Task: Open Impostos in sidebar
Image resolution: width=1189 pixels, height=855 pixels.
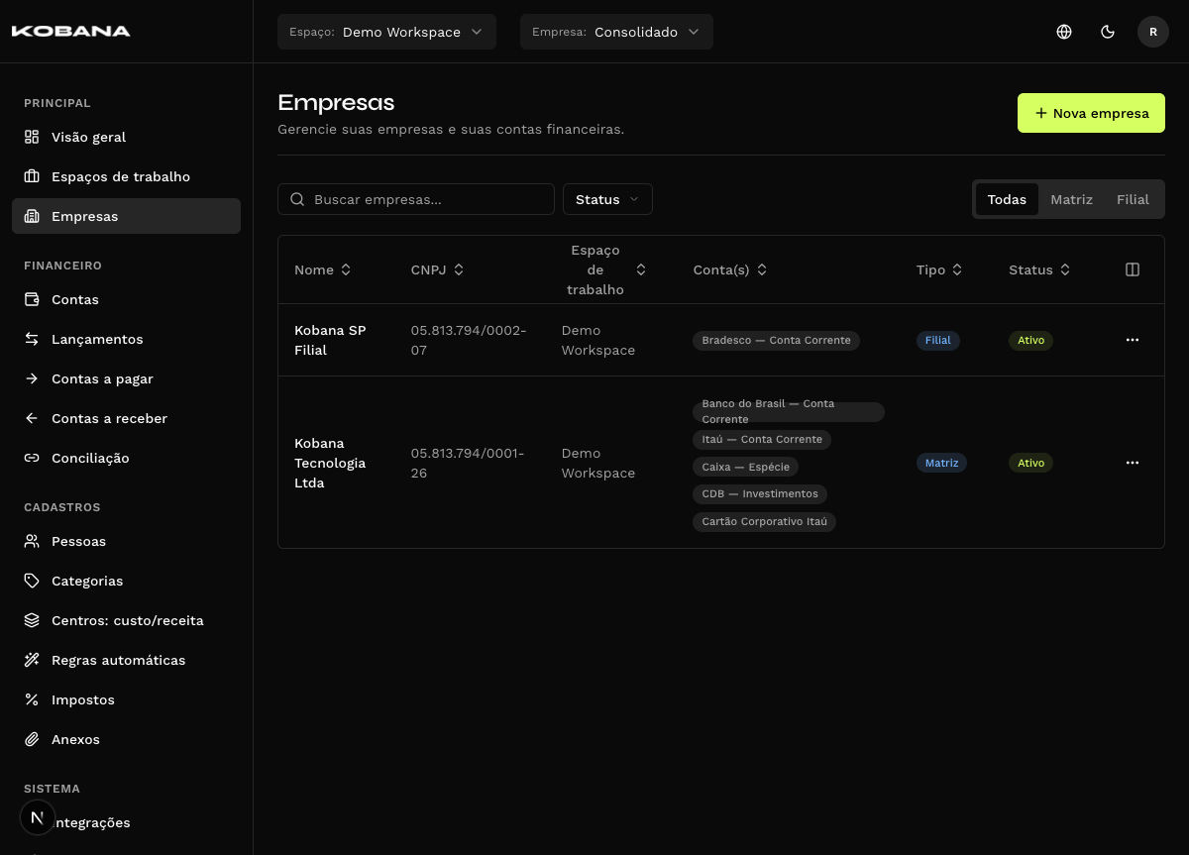Action: (126, 699)
